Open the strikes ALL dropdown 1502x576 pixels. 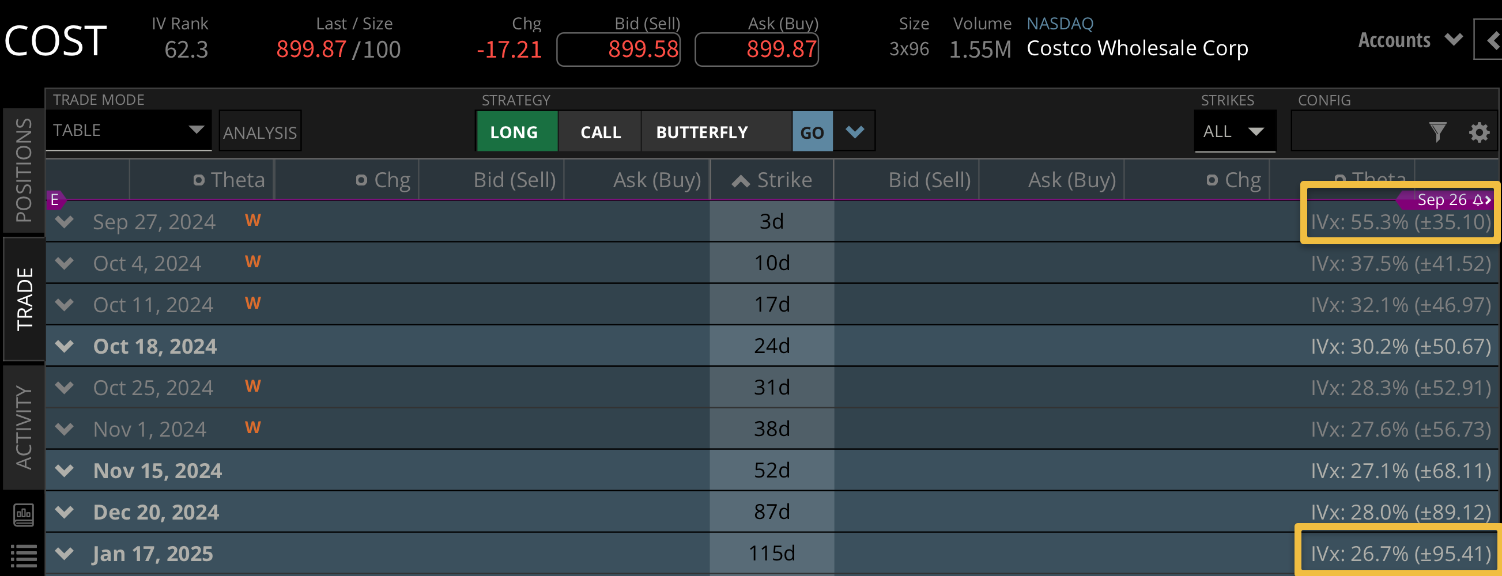(1235, 132)
